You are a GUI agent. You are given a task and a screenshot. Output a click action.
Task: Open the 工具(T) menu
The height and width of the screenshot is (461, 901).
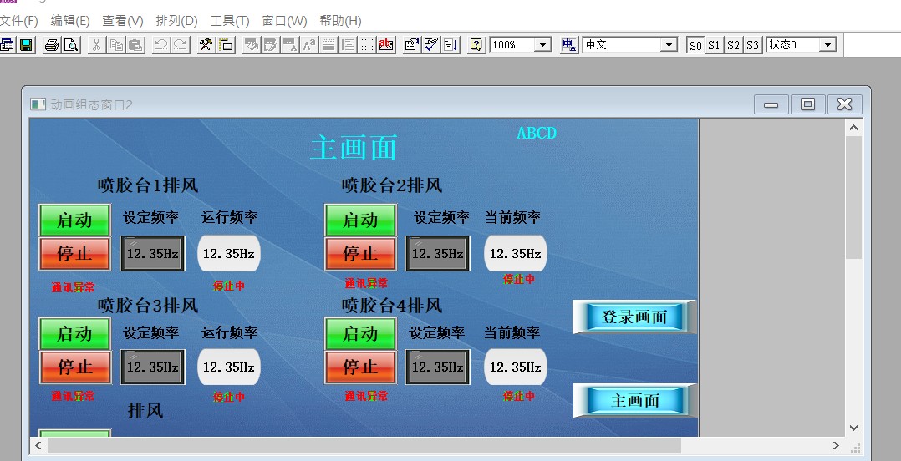230,20
